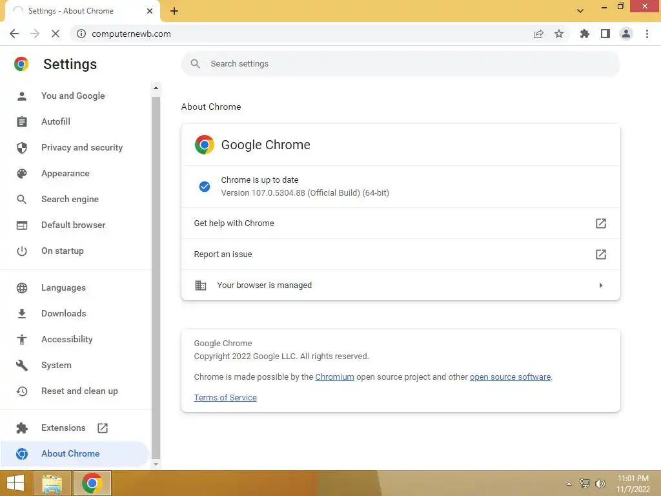This screenshot has height=496, width=661.
Task: Click the clipboard icon beside Autofill
Action: [22, 121]
